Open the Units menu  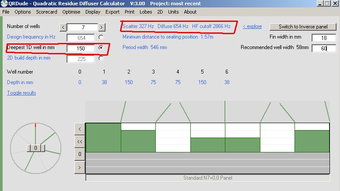[x=173, y=12]
